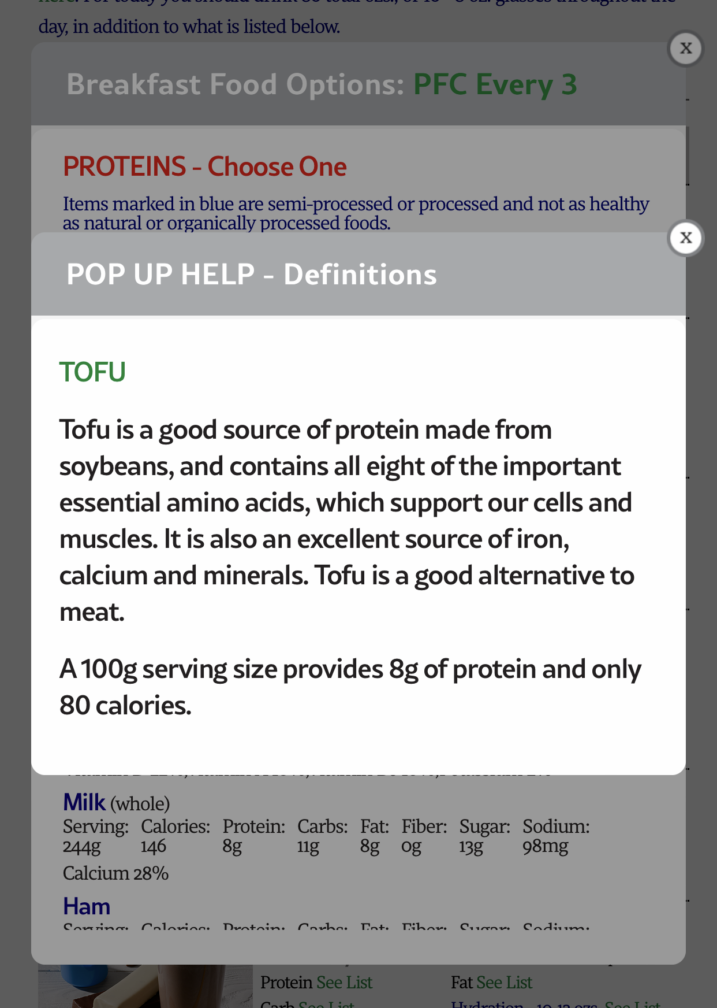Close the Breakfast Food Options popup
The image size is (717, 1008).
[685, 48]
